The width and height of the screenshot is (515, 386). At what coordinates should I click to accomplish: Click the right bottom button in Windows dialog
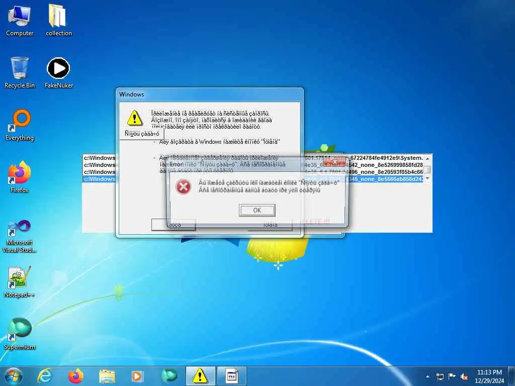coord(270,225)
